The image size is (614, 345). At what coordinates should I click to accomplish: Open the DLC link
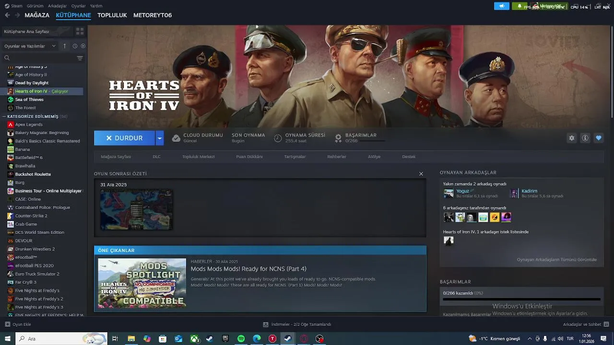pos(156,157)
